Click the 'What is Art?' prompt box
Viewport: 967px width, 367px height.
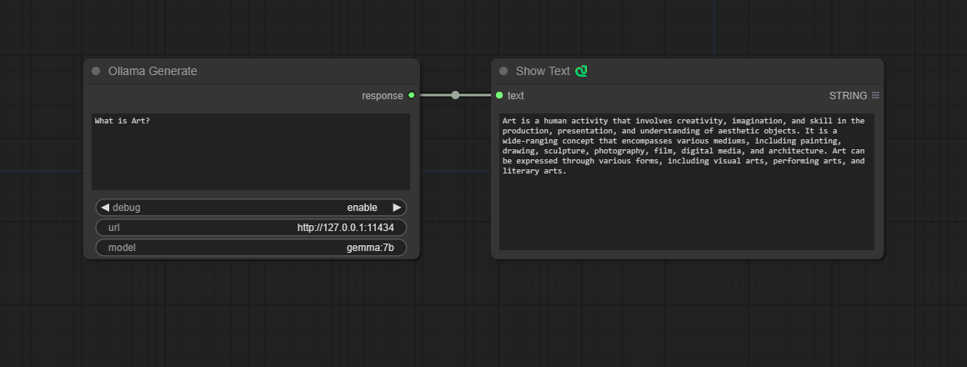tap(251, 152)
